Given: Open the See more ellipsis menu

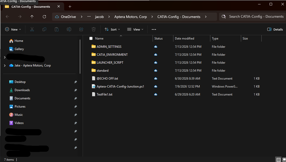Looking at the screenshot, I should (154, 30).
